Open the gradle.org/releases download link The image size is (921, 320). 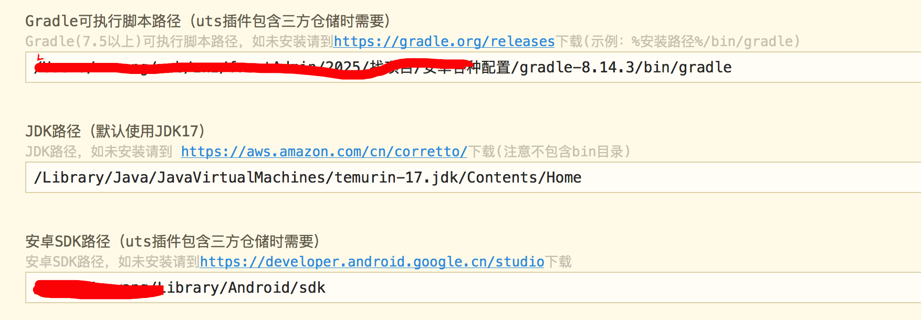444,41
